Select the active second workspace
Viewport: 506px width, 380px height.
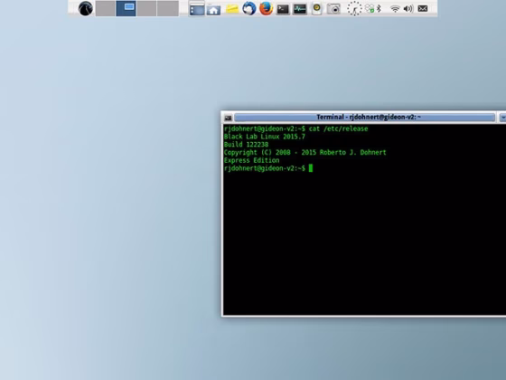tap(126, 8)
